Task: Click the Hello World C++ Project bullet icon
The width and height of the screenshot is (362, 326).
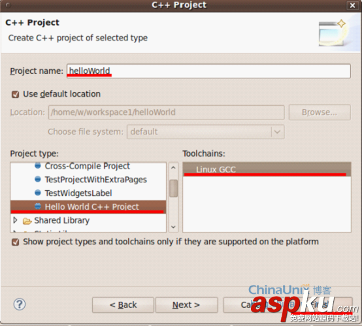Action: tap(38, 206)
